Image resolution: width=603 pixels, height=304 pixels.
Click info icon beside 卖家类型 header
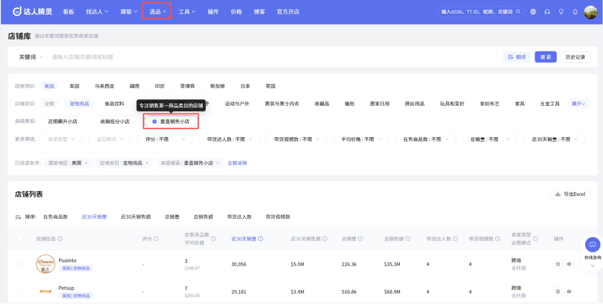535,239
